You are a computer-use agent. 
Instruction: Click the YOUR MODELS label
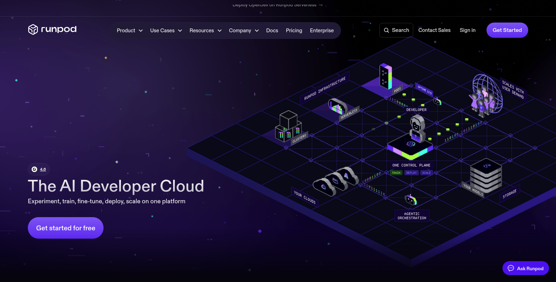click(473, 190)
